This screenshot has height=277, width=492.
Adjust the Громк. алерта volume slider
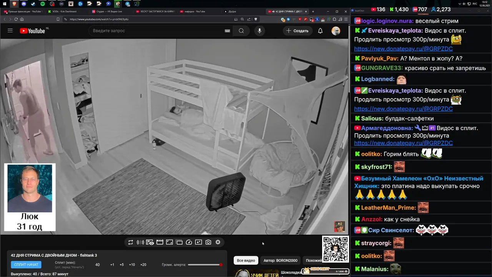[x=204, y=265]
